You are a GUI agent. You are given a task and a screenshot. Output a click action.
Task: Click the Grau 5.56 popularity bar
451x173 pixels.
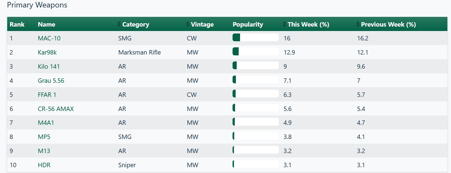(x=256, y=79)
